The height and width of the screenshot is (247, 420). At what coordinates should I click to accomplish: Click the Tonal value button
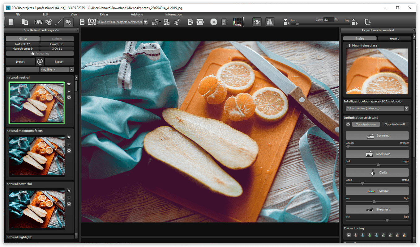coord(377,154)
